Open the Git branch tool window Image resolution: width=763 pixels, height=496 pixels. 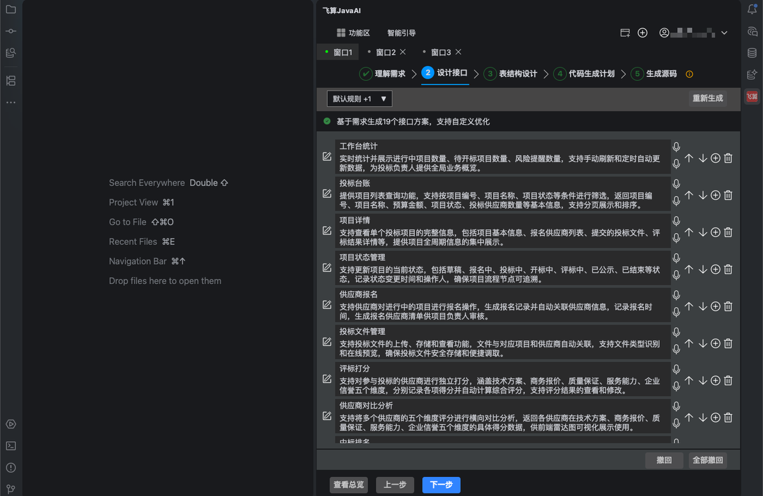pos(11,489)
